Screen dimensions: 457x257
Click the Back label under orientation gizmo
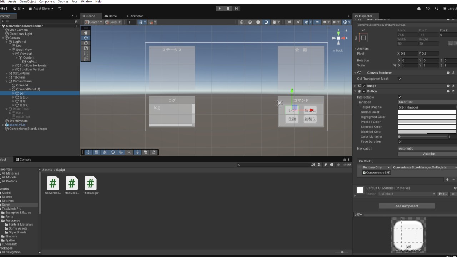[339, 51]
